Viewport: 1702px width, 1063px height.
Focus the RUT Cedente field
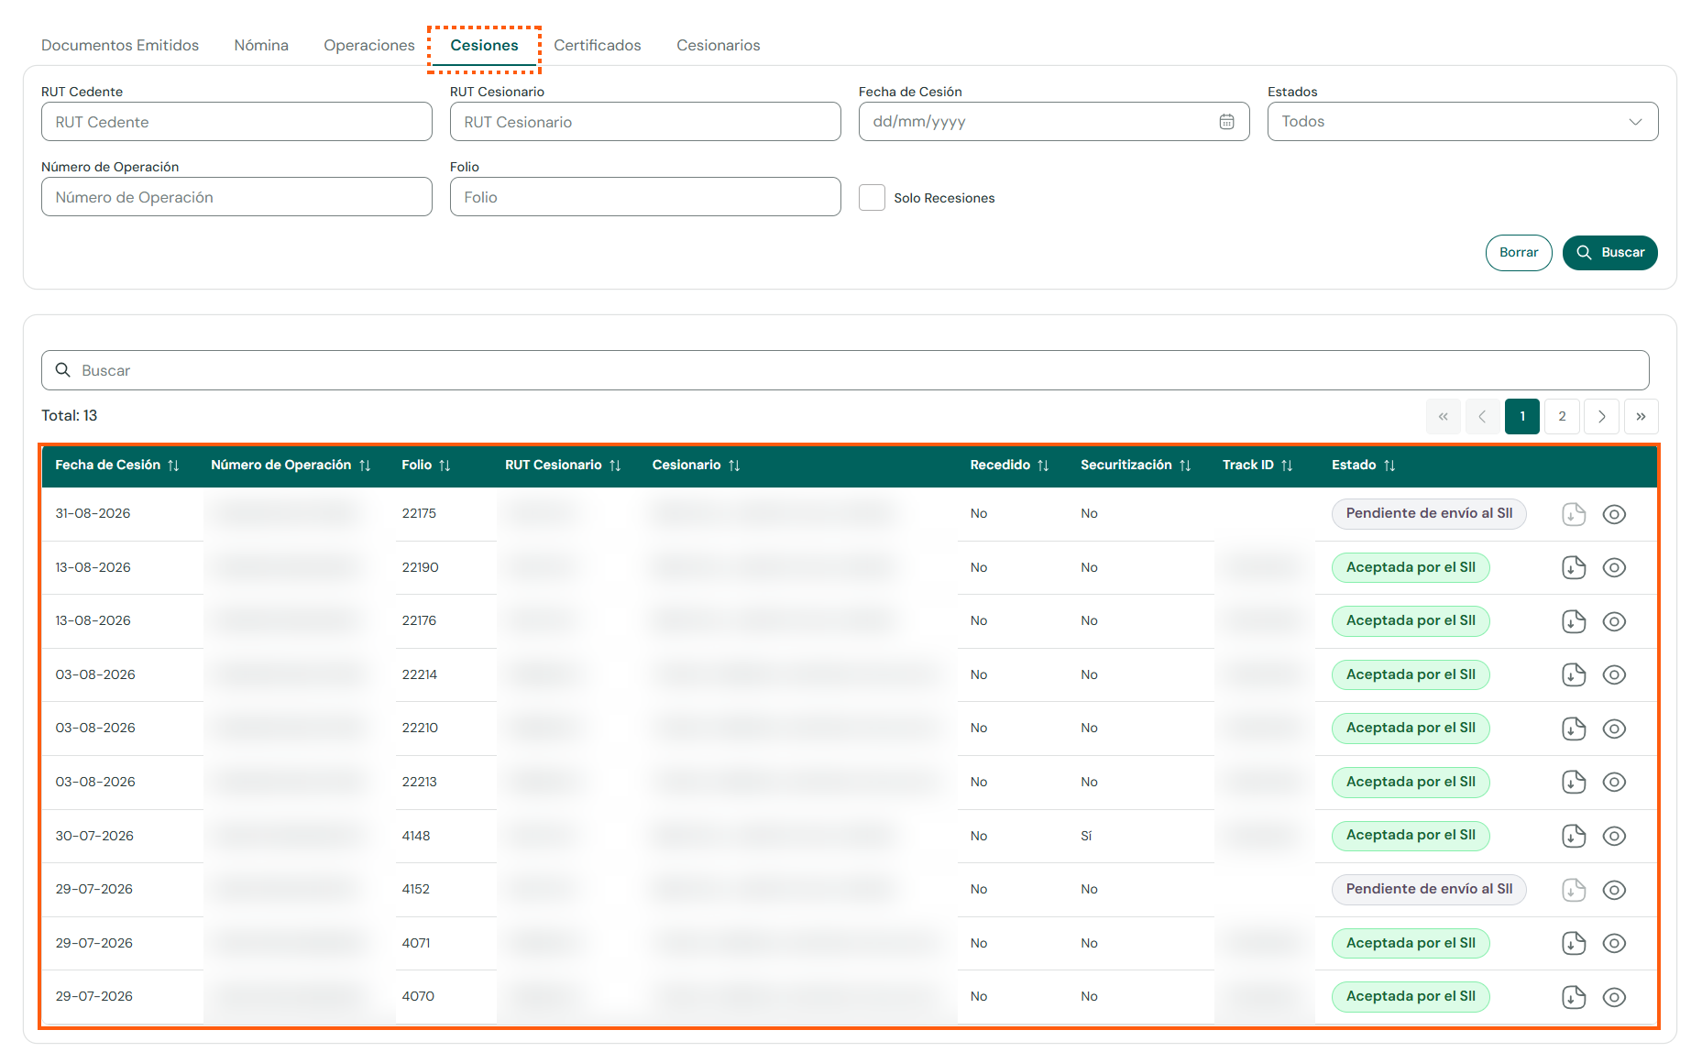pyautogui.click(x=236, y=122)
